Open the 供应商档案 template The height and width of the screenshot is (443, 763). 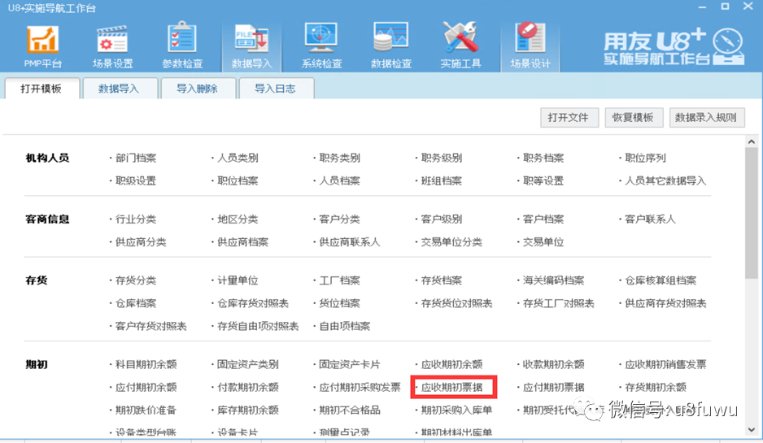click(243, 242)
